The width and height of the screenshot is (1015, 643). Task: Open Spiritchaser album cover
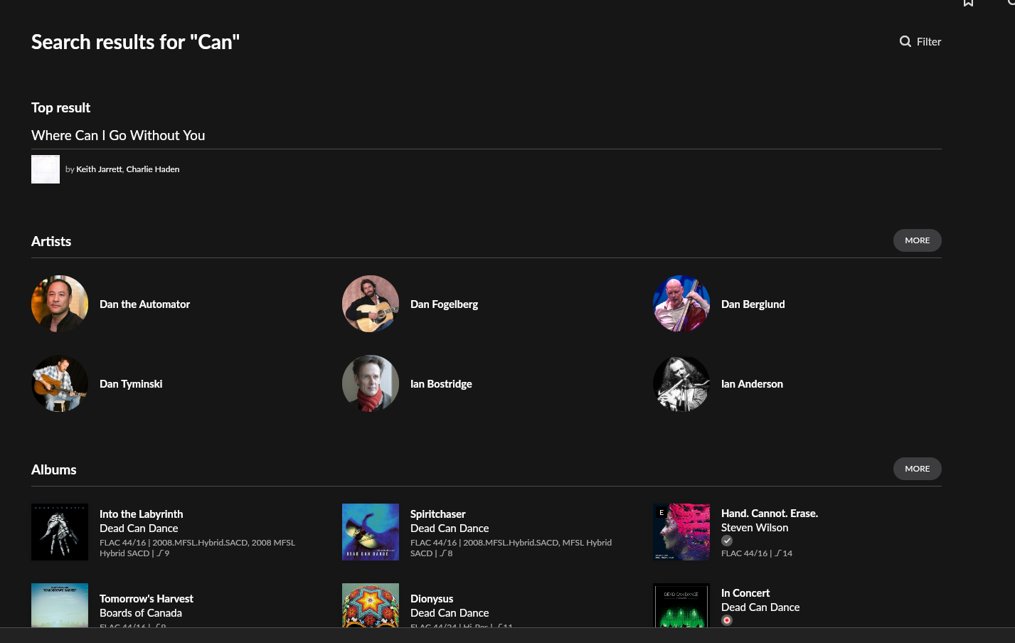(x=371, y=532)
